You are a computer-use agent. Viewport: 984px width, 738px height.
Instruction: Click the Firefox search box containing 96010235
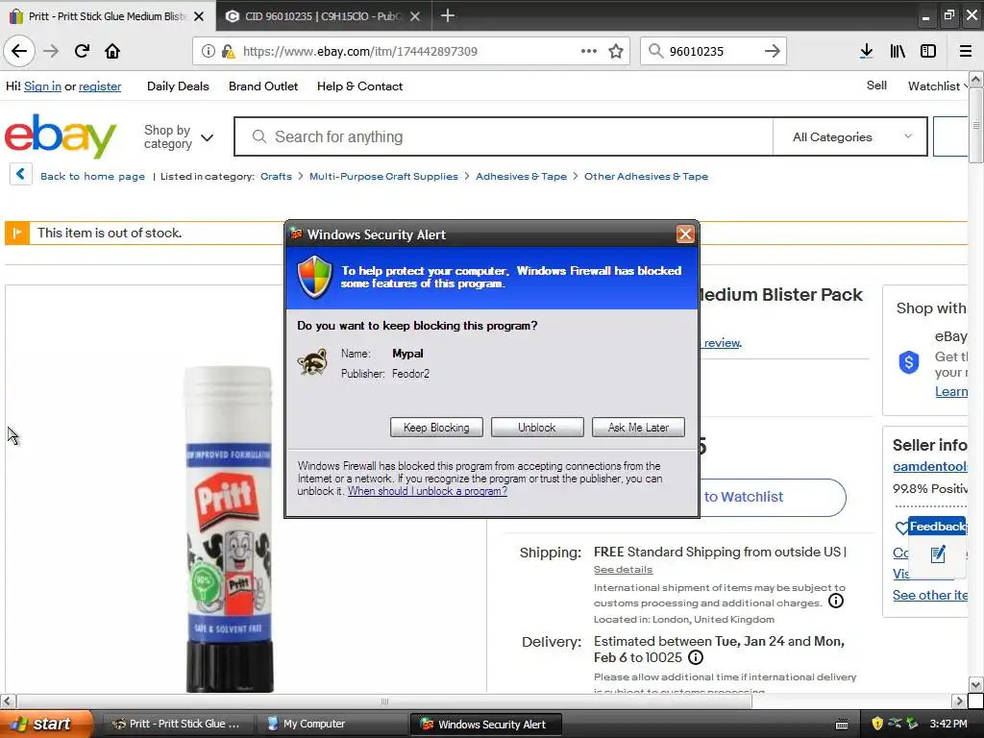(x=713, y=51)
